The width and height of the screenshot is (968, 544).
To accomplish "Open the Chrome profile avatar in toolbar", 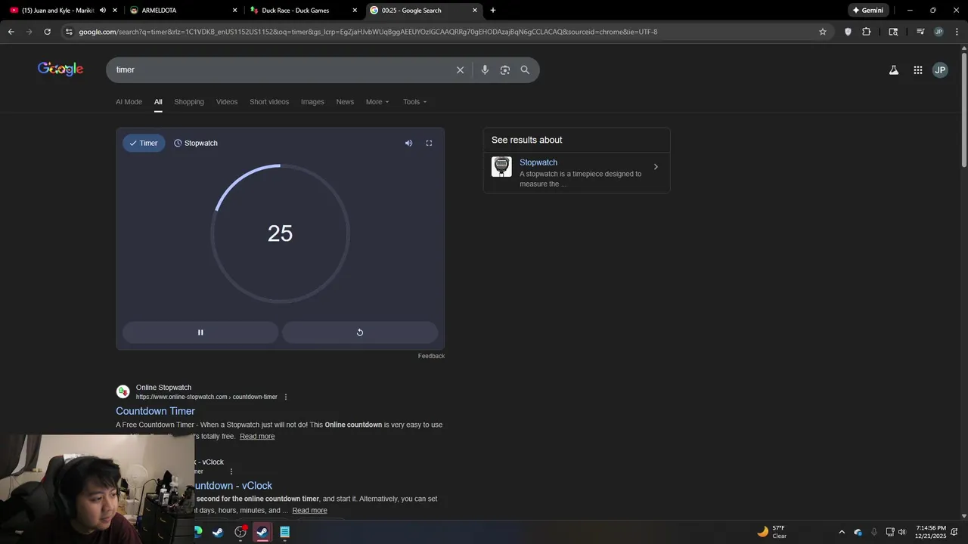I will (x=939, y=32).
